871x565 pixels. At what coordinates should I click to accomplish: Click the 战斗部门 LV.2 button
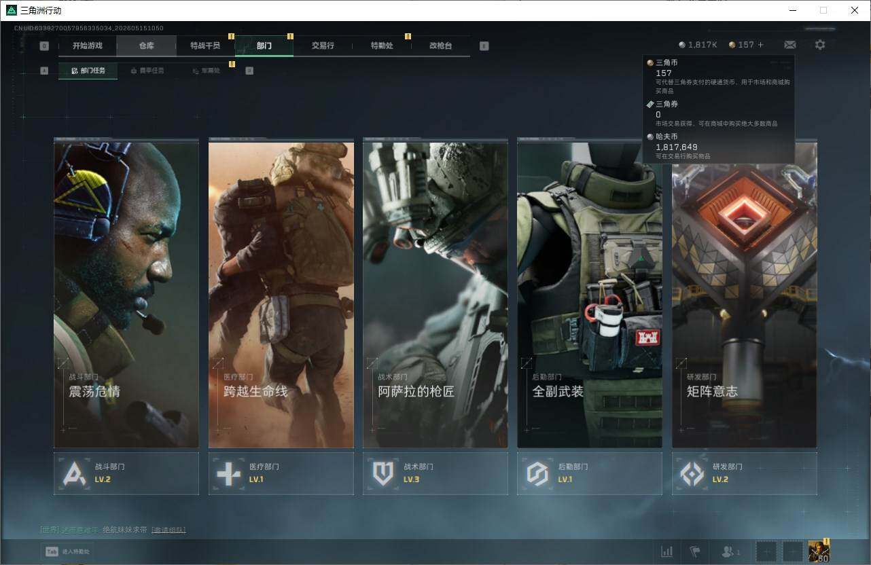[x=126, y=473]
